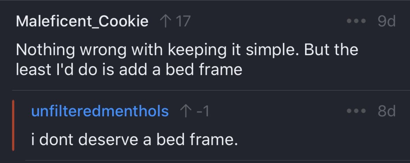The width and height of the screenshot is (410, 163).
Task: Click the 8d timestamp
Action: pyautogui.click(x=386, y=111)
